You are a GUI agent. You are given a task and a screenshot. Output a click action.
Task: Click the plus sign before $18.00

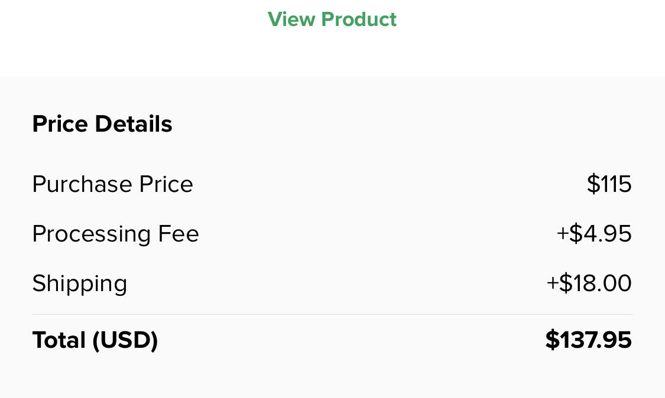[x=552, y=283]
